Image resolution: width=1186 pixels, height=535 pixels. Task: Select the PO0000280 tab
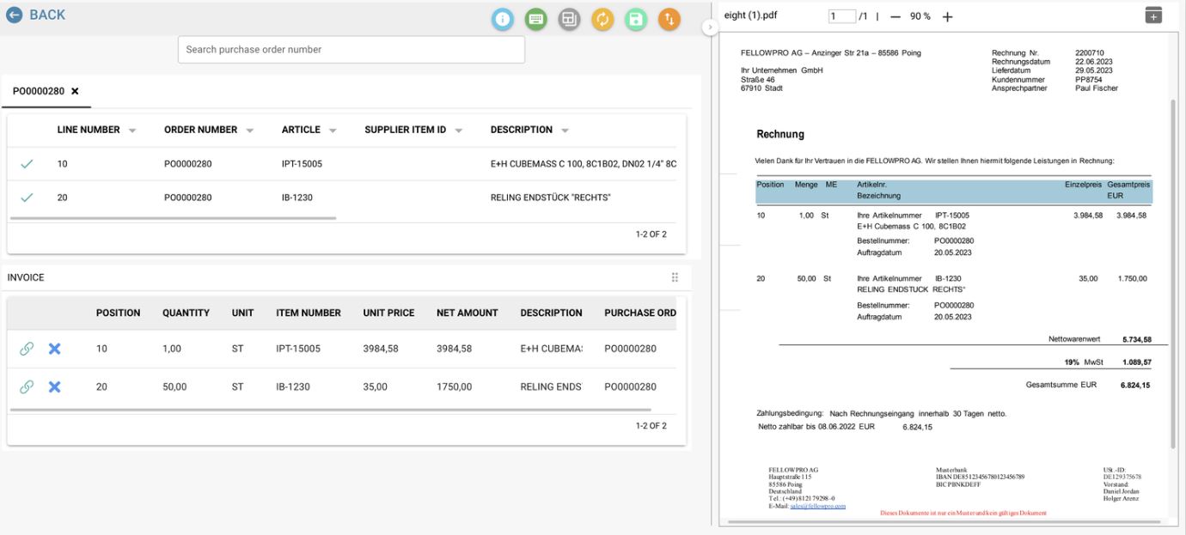pos(46,91)
